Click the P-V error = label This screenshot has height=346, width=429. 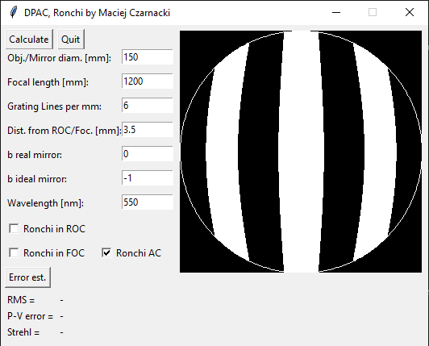pyautogui.click(x=30, y=316)
